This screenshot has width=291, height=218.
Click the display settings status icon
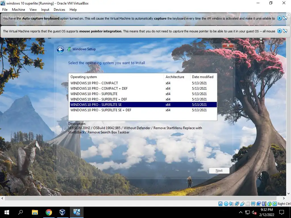point(253,204)
